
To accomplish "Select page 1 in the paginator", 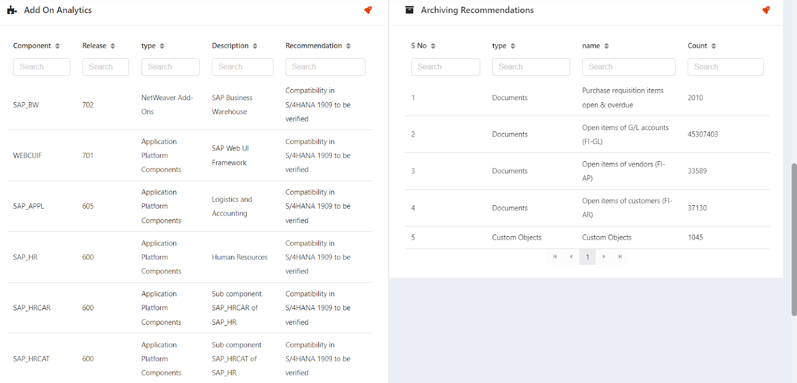I will (587, 257).
